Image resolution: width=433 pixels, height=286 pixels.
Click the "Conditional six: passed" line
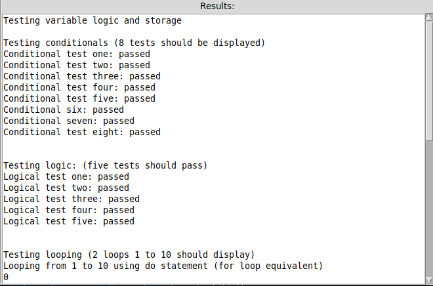64,110
